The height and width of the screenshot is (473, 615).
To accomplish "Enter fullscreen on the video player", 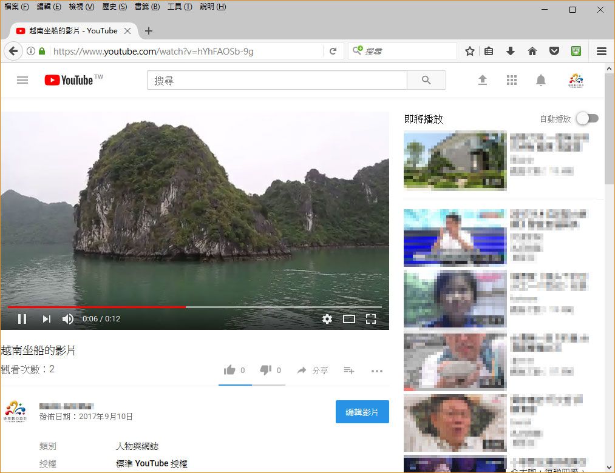I will (x=371, y=318).
